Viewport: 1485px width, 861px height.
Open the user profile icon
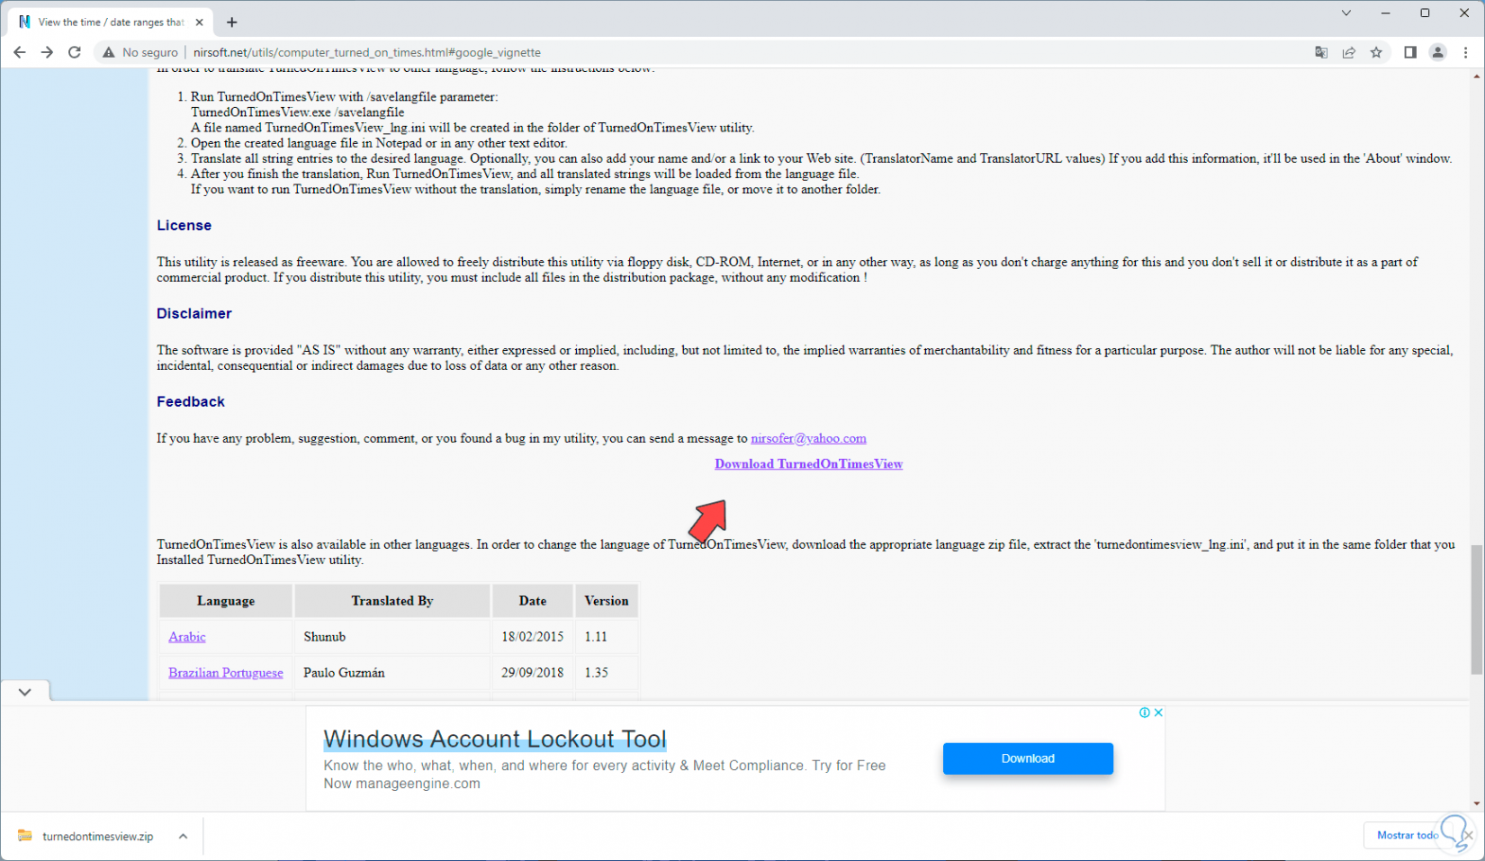point(1438,52)
